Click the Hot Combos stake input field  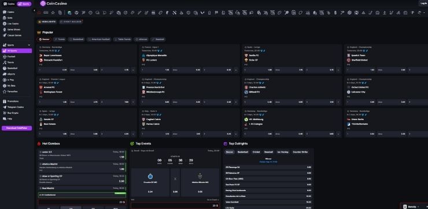[82, 202]
